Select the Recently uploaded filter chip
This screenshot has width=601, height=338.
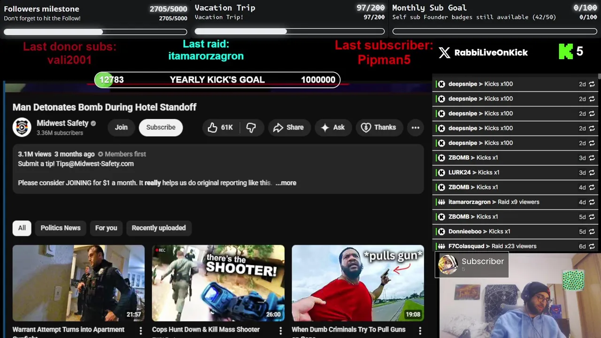pos(159,228)
